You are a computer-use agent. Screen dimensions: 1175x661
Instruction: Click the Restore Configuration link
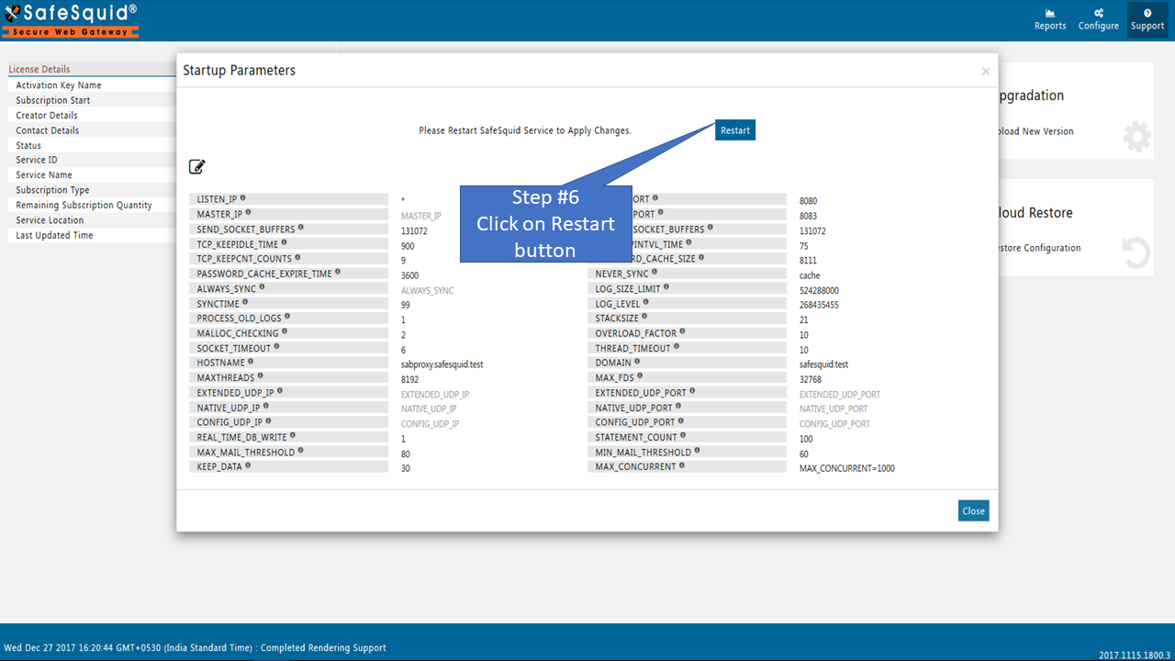pyautogui.click(x=1038, y=248)
